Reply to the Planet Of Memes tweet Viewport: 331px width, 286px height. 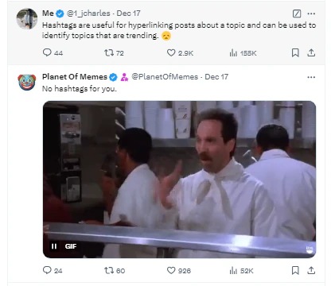point(53,270)
